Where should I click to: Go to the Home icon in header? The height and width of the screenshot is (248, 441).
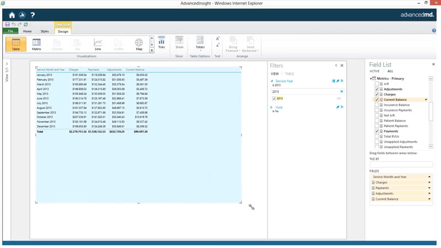(12, 15)
